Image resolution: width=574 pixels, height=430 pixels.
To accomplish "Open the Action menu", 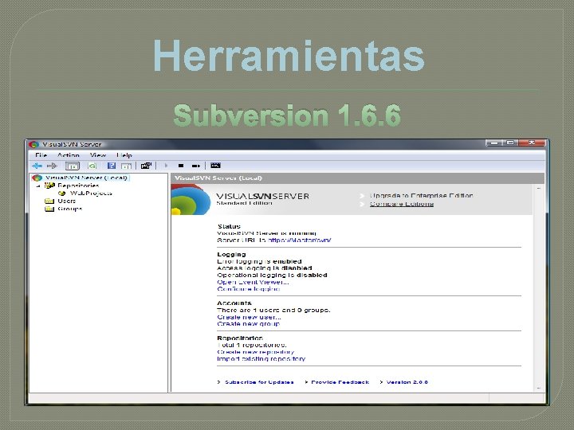I will (68, 155).
